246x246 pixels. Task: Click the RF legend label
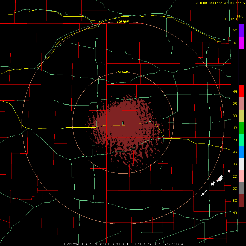coord(235,31)
